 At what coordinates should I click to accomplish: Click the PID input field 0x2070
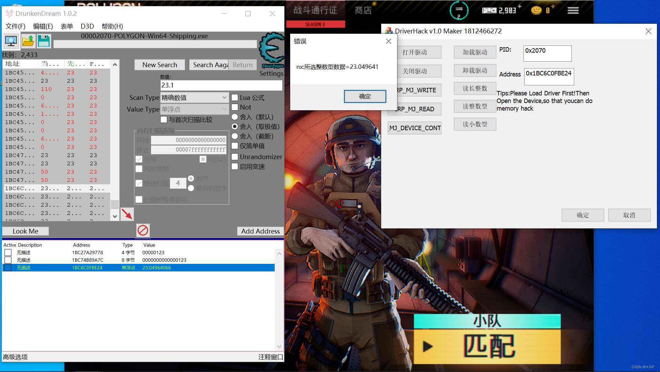click(x=547, y=53)
